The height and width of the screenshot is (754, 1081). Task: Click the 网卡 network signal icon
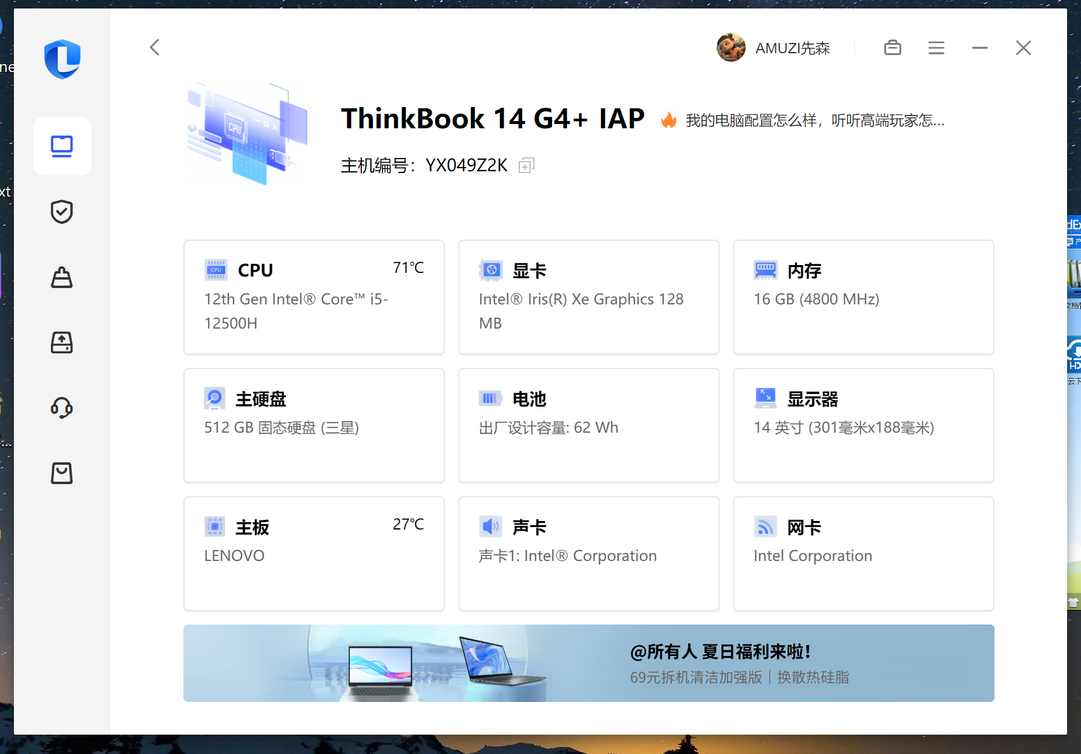(x=765, y=526)
